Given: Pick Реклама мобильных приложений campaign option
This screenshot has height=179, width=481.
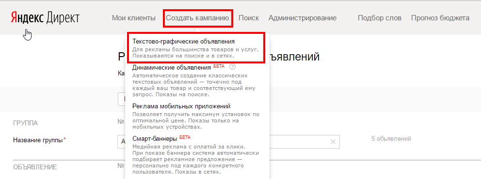Looking at the screenshot, I should tap(181, 106).
